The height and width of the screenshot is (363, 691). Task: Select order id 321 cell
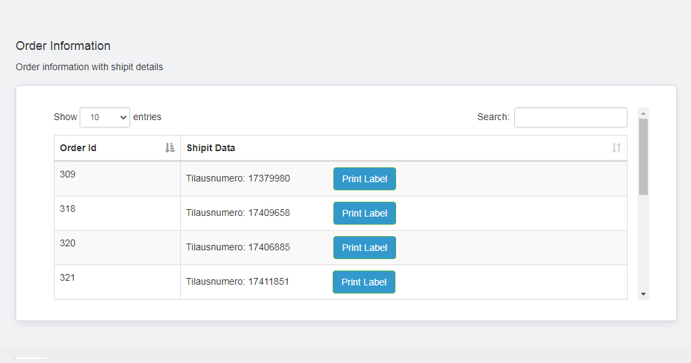pyautogui.click(x=117, y=282)
